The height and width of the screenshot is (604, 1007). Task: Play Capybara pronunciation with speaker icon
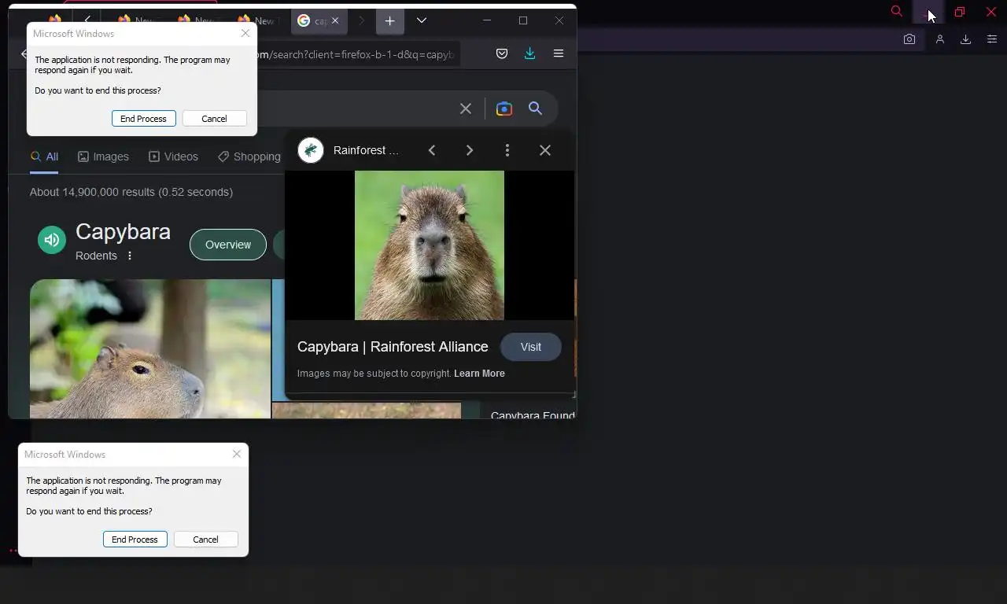coord(52,240)
